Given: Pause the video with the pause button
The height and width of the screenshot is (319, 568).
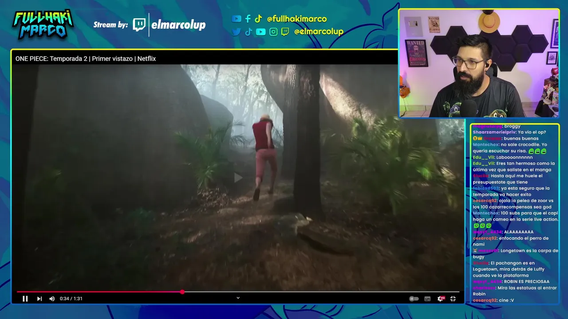Looking at the screenshot, I should 25,299.
